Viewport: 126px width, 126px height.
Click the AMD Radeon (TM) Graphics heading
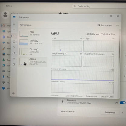click(101, 34)
